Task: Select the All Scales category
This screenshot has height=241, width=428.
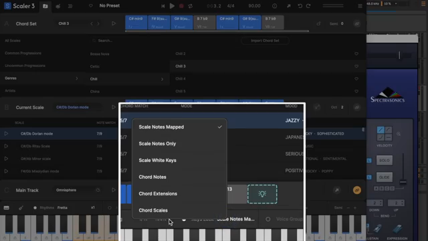Action: point(13,41)
